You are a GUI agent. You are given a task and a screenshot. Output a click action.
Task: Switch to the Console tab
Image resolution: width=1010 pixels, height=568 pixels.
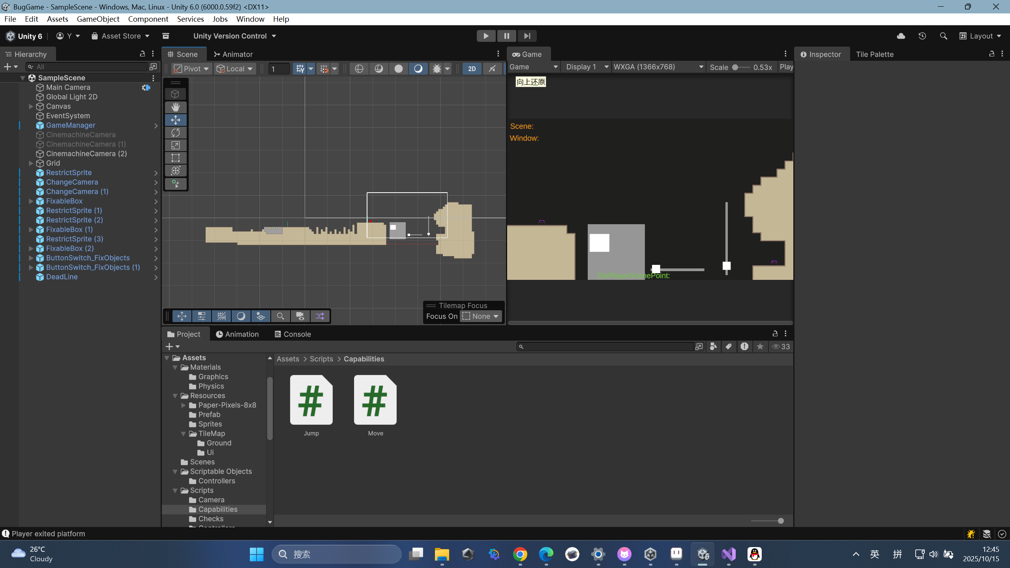tap(293, 334)
